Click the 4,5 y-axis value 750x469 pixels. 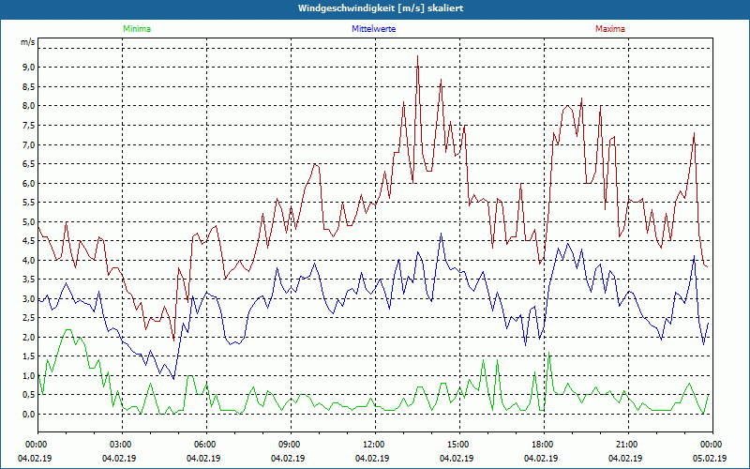pos(29,241)
